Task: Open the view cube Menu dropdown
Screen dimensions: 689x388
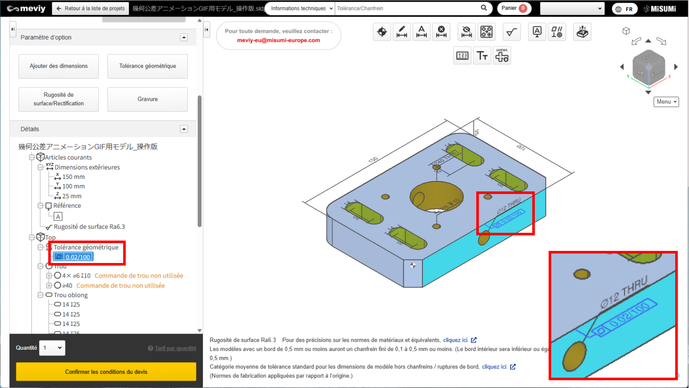Action: click(666, 102)
